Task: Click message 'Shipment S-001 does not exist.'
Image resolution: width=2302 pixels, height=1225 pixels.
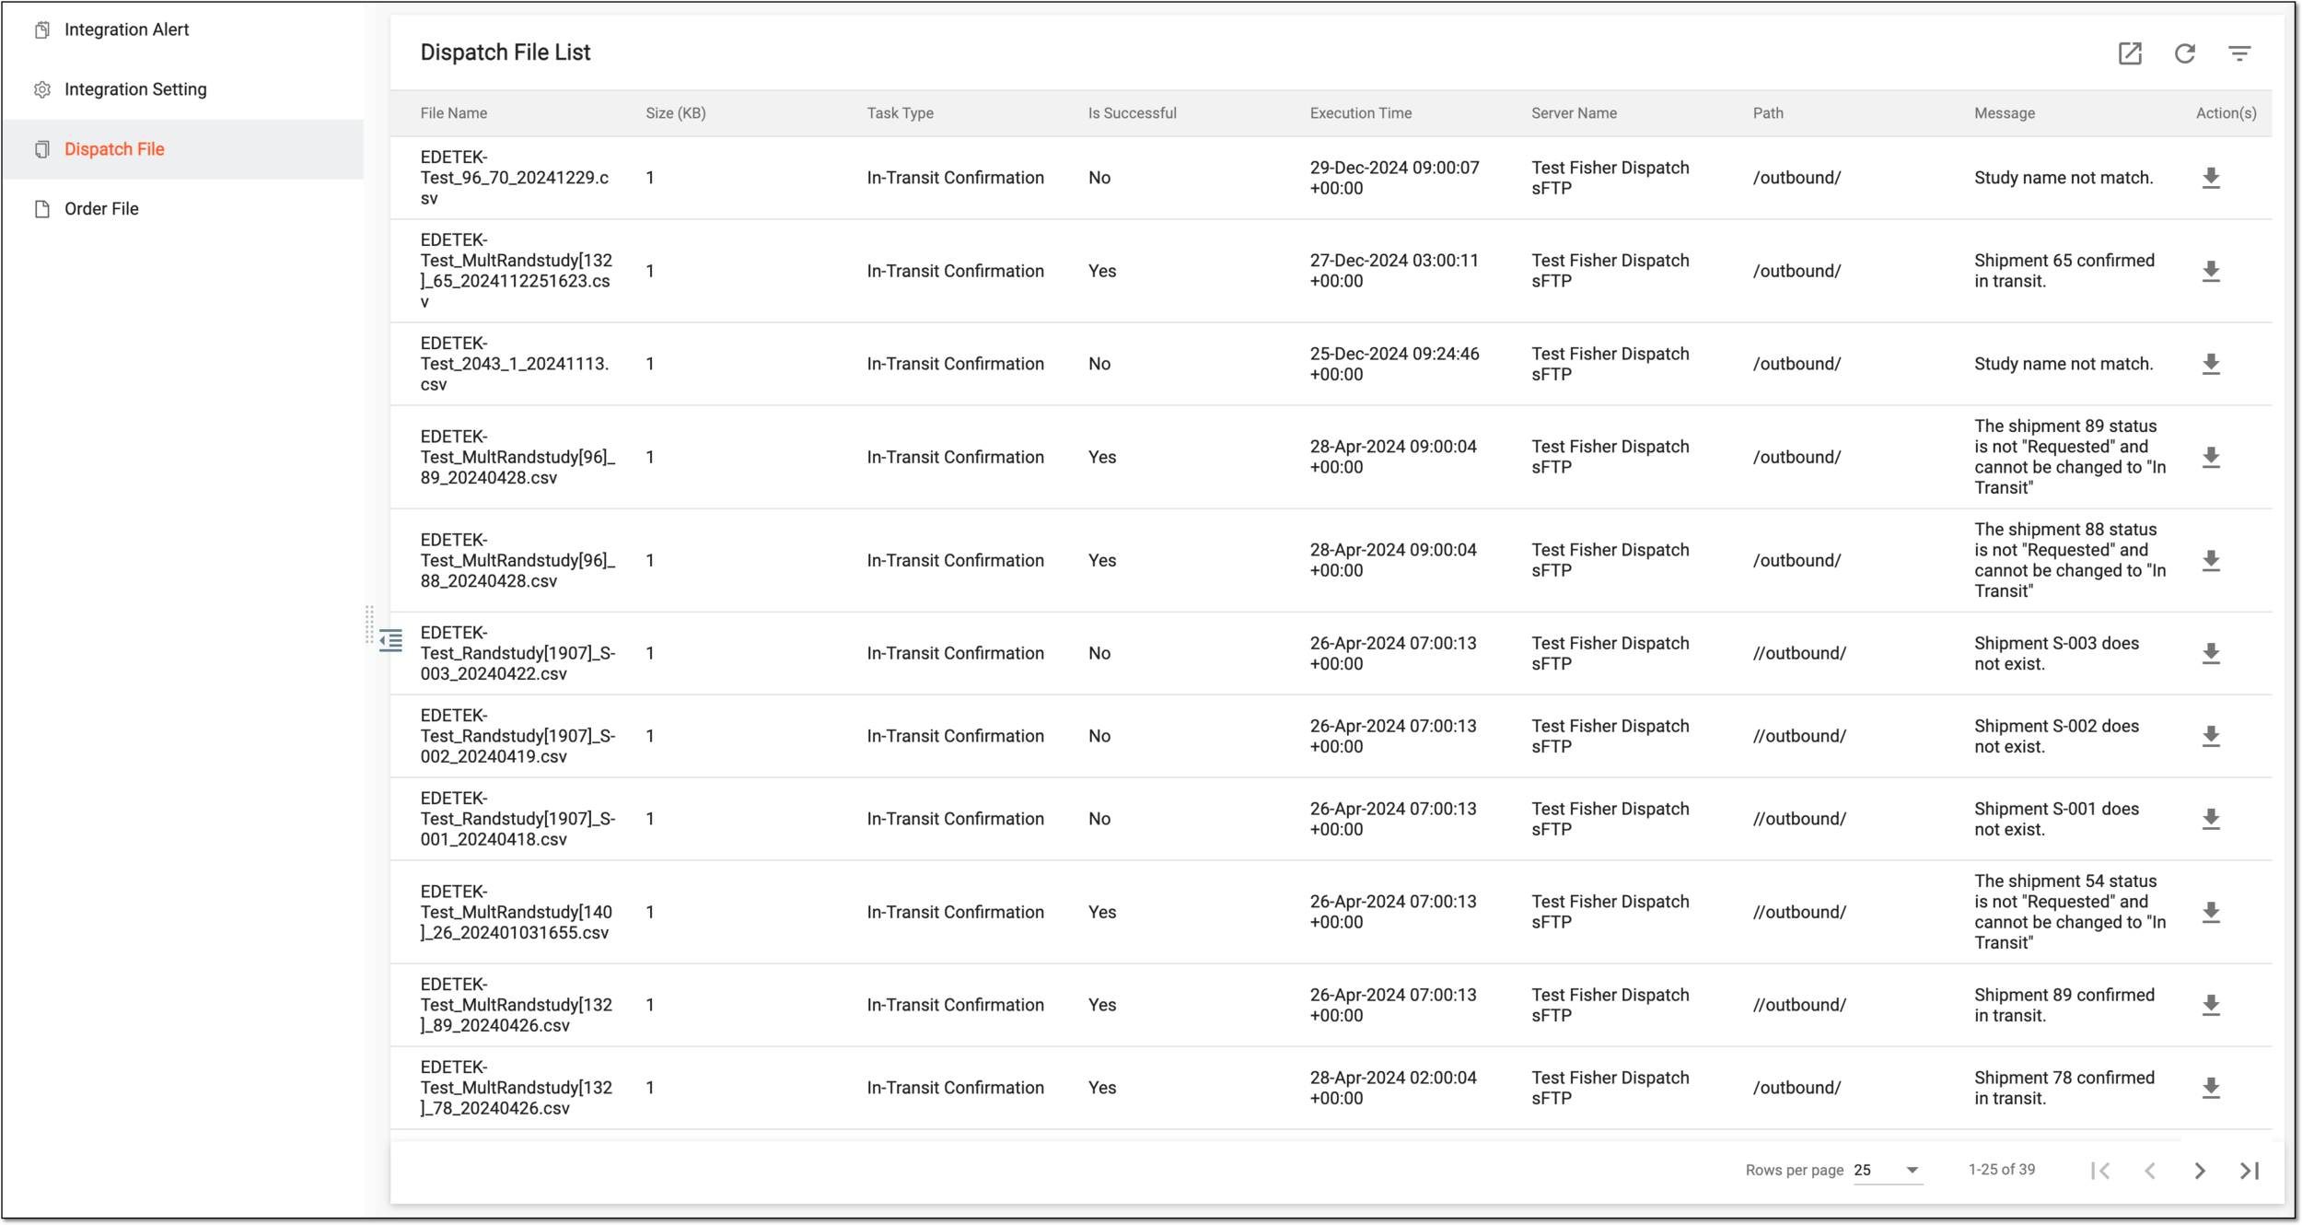Action: tap(2056, 820)
